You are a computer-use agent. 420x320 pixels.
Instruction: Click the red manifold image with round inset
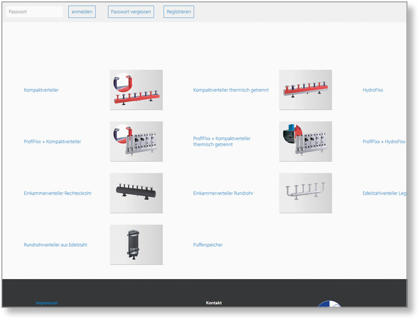(136, 90)
